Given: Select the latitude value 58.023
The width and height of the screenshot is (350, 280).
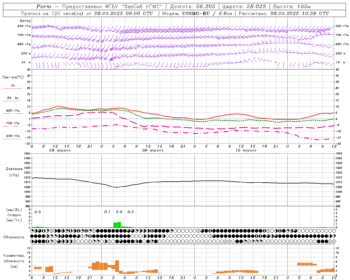Looking at the screenshot, I should click(x=256, y=7).
